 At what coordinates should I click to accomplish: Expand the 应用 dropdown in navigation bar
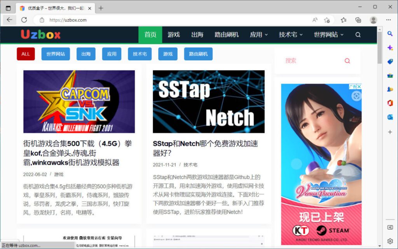point(259,35)
